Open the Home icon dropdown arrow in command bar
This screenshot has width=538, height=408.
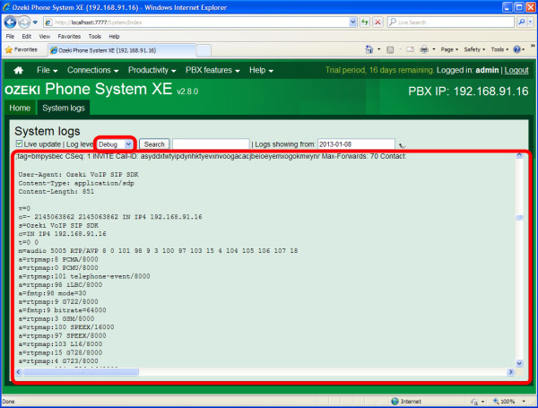(379, 49)
